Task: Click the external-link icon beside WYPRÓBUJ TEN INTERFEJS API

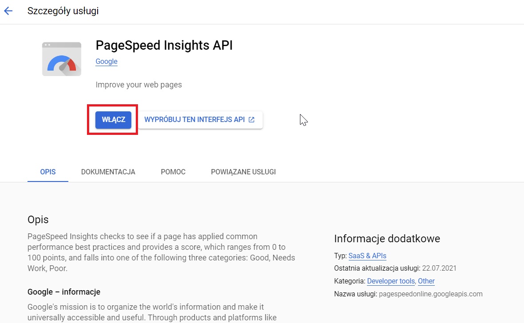Action: coord(251,119)
